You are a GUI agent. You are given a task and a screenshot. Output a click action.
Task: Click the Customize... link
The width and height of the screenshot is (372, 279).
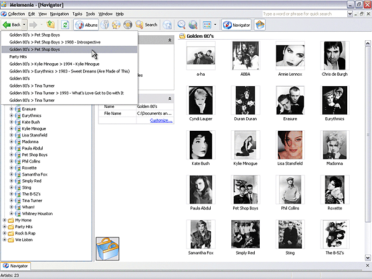(161, 120)
